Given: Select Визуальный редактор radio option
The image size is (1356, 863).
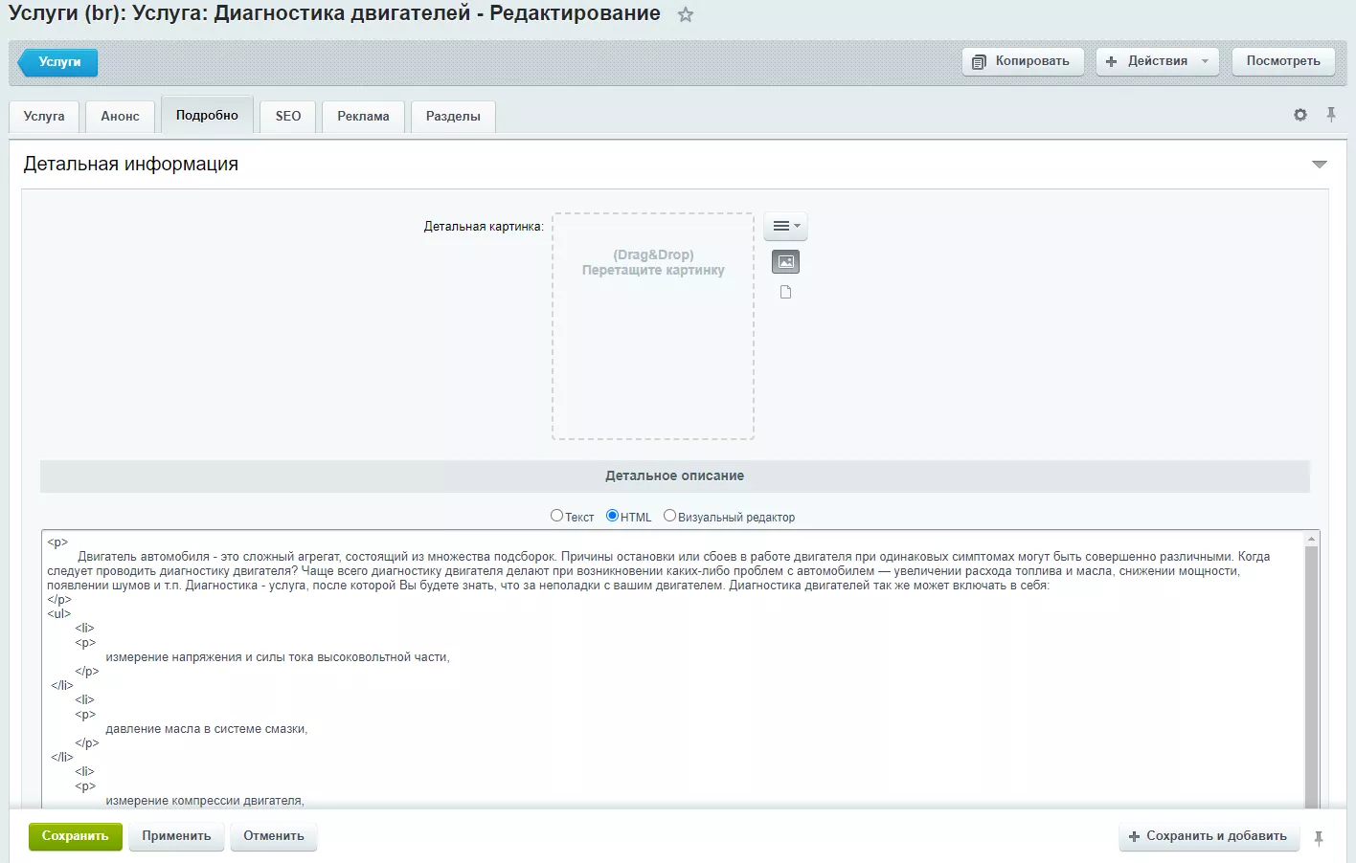Looking at the screenshot, I should pyautogui.click(x=669, y=516).
